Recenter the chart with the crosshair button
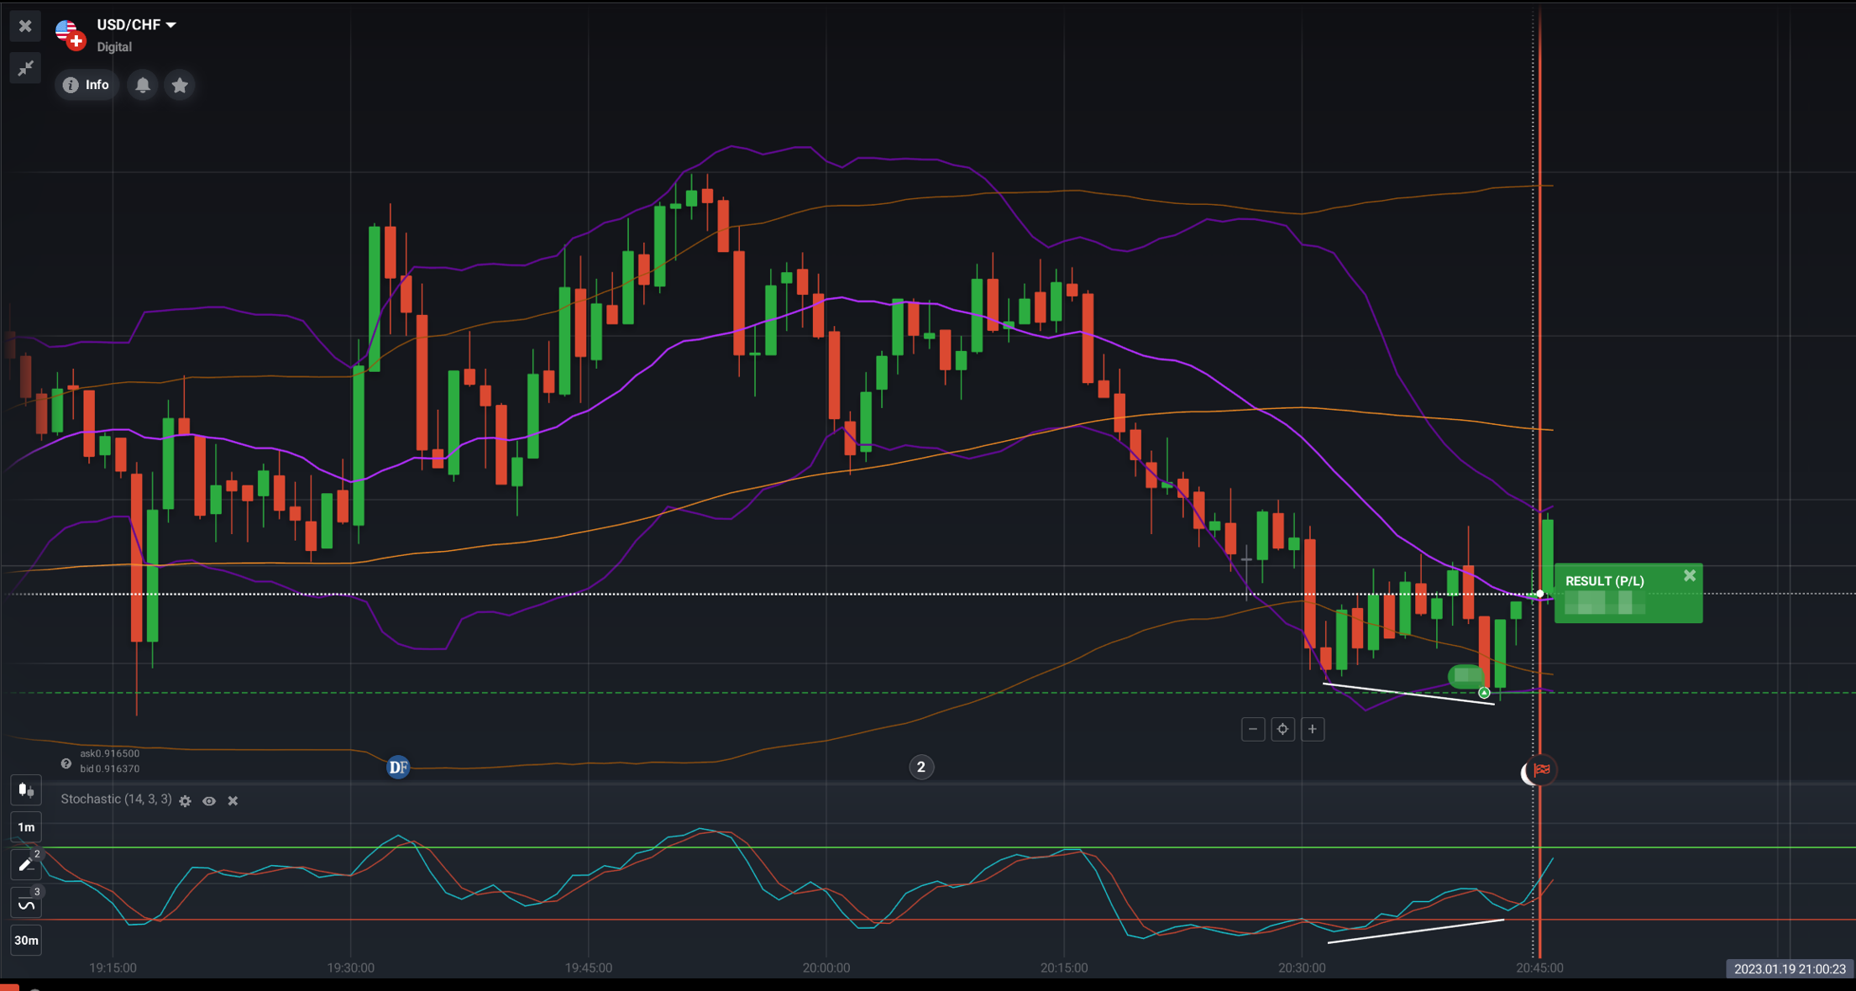This screenshot has height=991, width=1856. pyautogui.click(x=1282, y=729)
